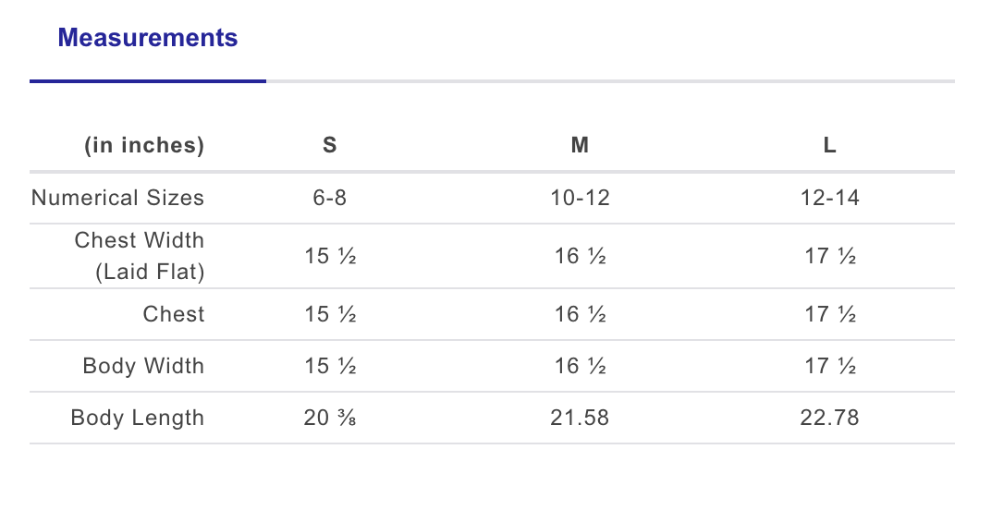Click the 20 ⅜ body length value

click(x=329, y=418)
